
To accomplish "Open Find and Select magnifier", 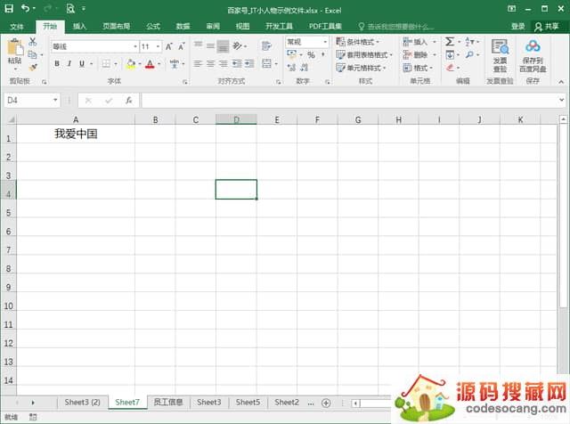I will [469, 55].
